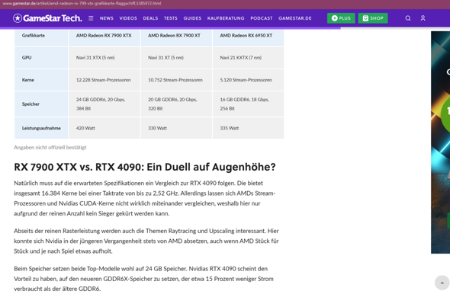Open the hamburger menu icon
The image size is (450, 294).
91,18
